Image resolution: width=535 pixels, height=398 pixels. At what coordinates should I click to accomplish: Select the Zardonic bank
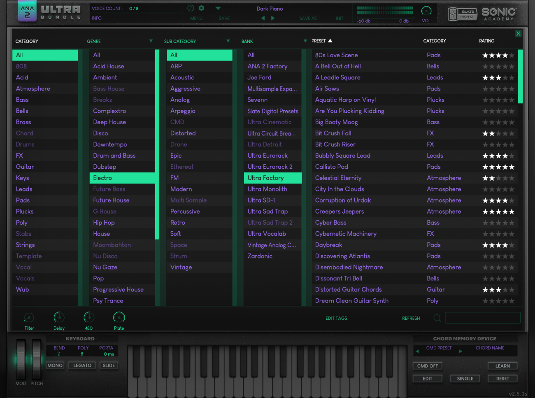click(273, 256)
